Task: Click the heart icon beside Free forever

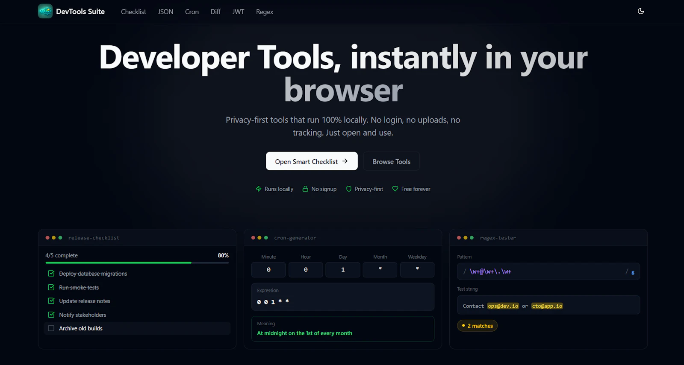Action: (x=395, y=189)
